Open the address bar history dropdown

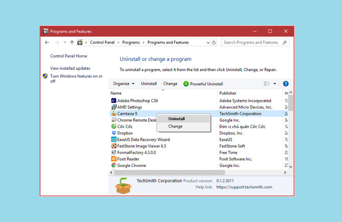click(x=208, y=42)
